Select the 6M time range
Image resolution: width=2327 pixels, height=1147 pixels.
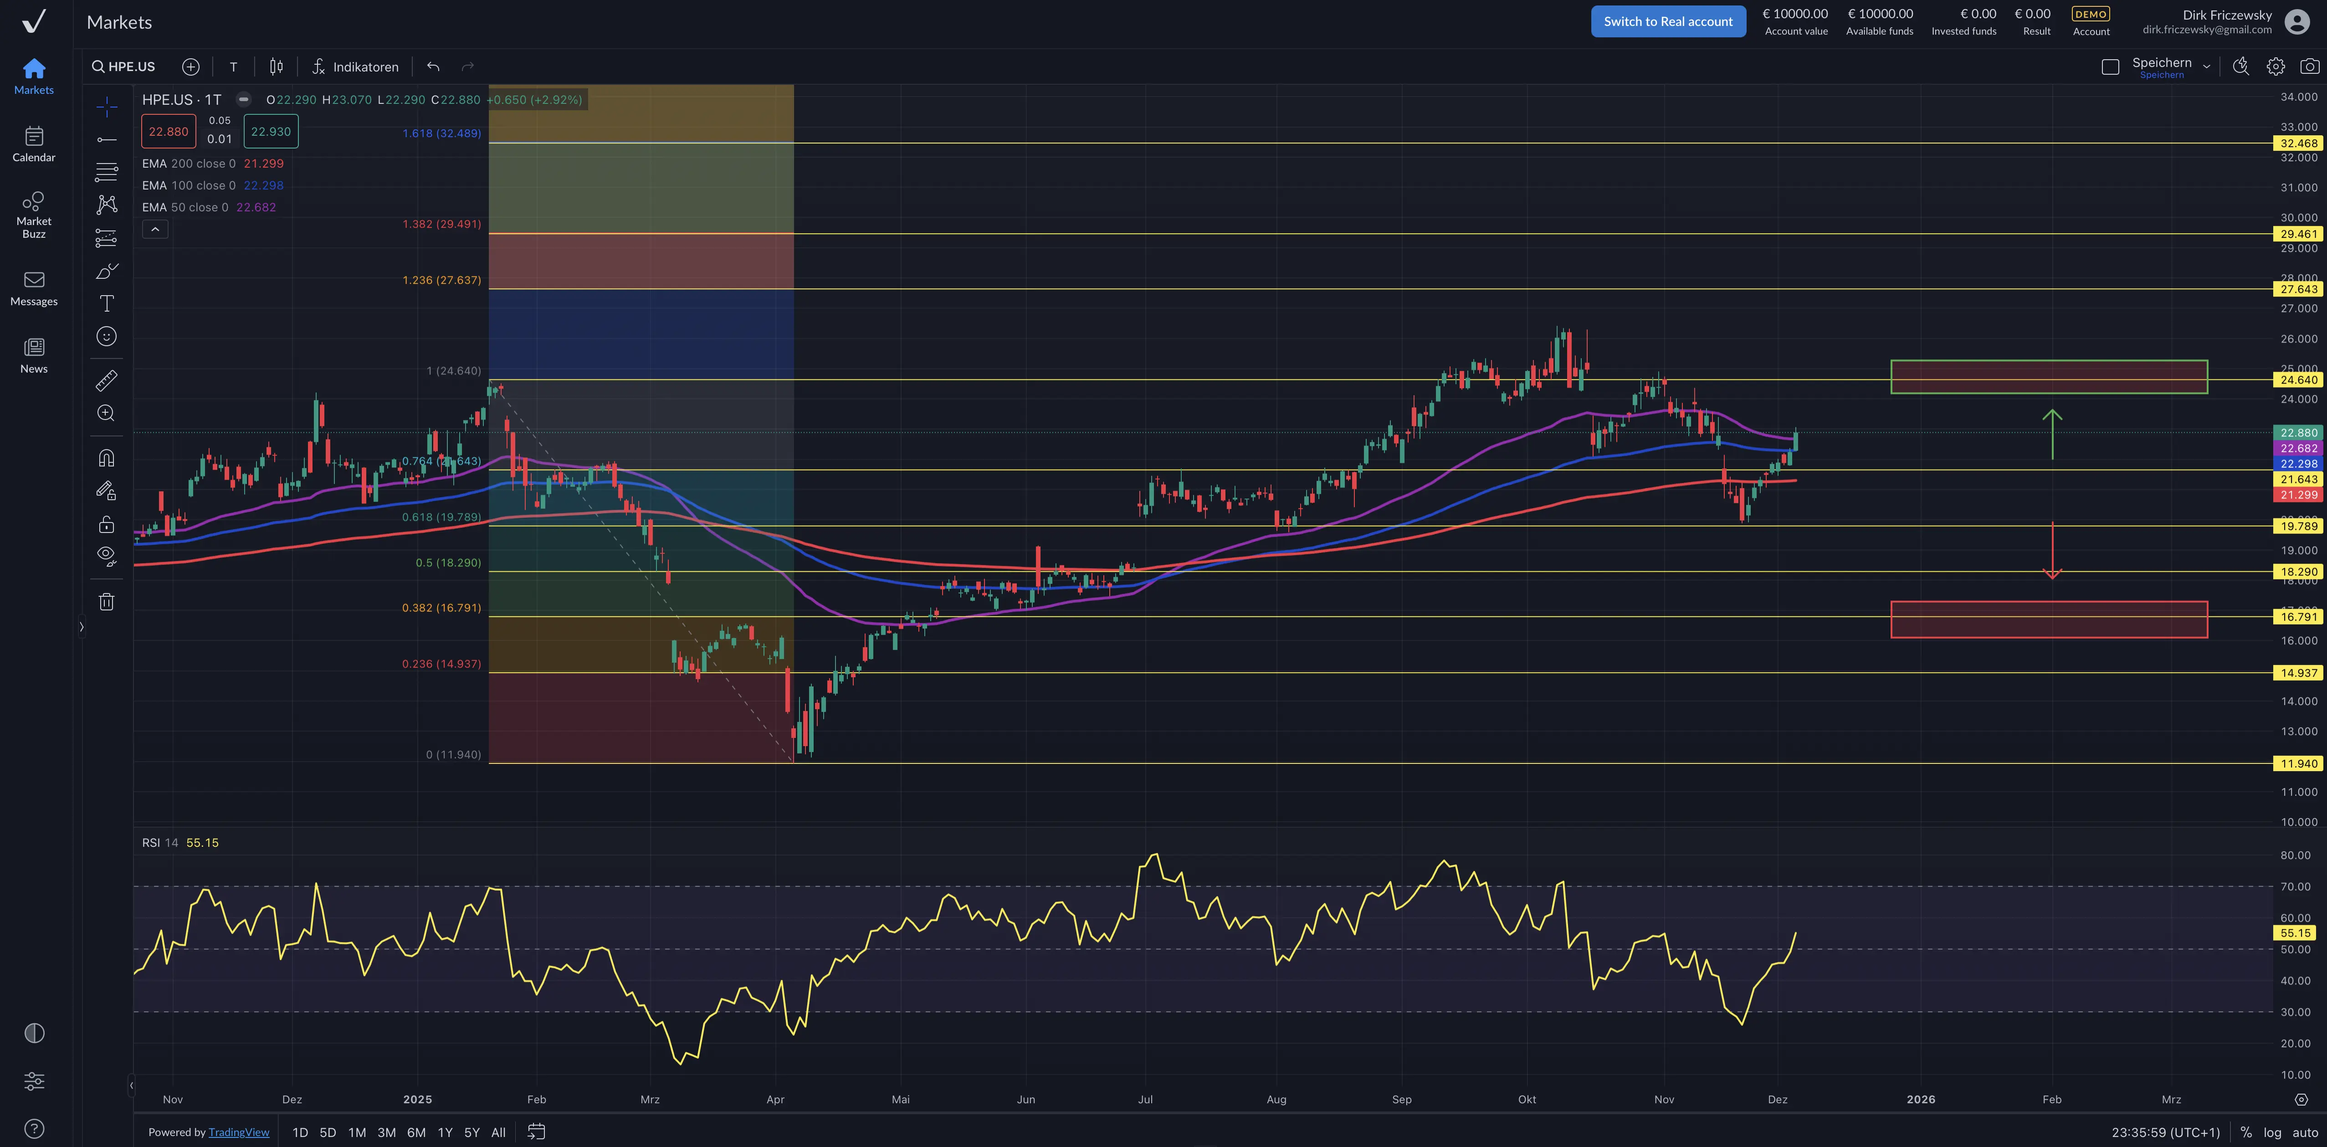415,1132
